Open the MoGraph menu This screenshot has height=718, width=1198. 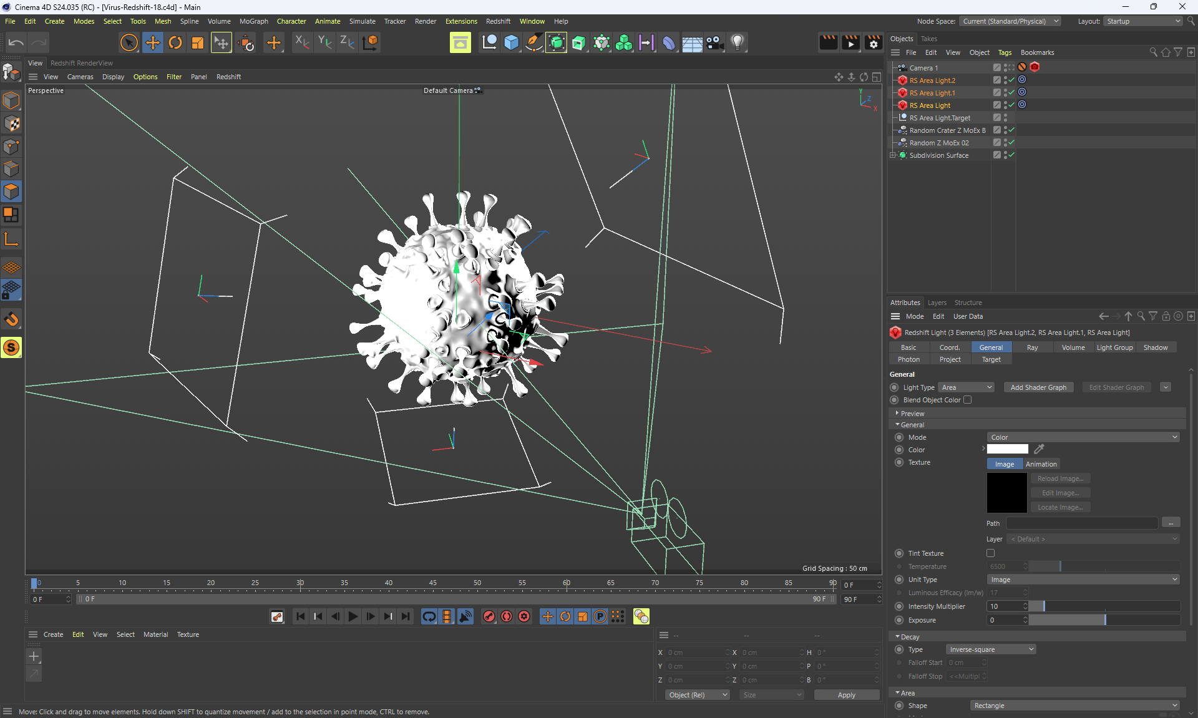[253, 21]
